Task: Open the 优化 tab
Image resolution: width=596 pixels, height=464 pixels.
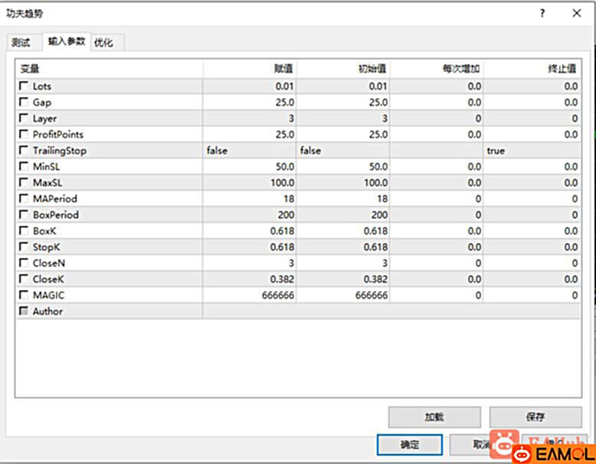Action: pos(103,43)
